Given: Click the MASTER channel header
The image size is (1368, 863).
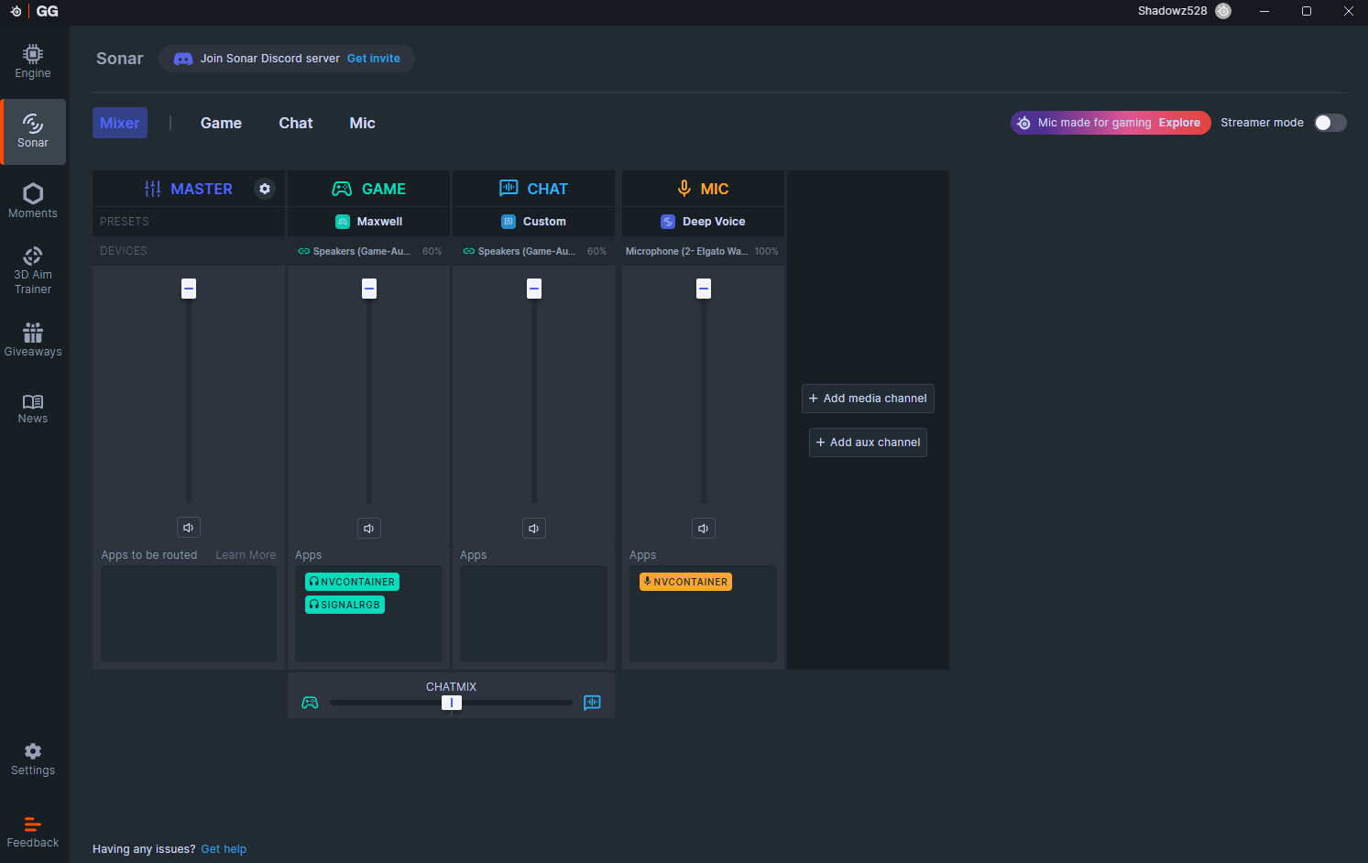Looking at the screenshot, I should [189, 189].
